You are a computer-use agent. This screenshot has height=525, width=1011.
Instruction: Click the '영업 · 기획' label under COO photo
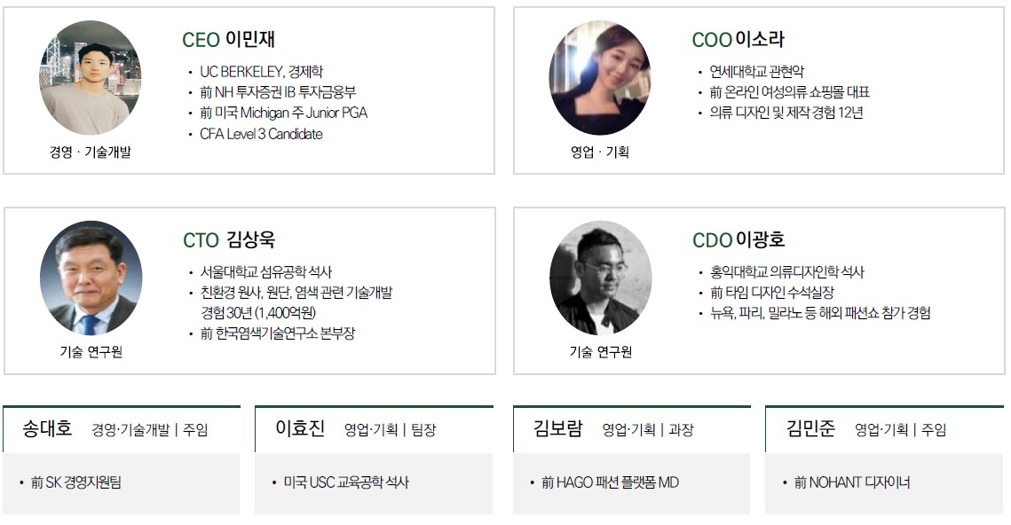(600, 152)
